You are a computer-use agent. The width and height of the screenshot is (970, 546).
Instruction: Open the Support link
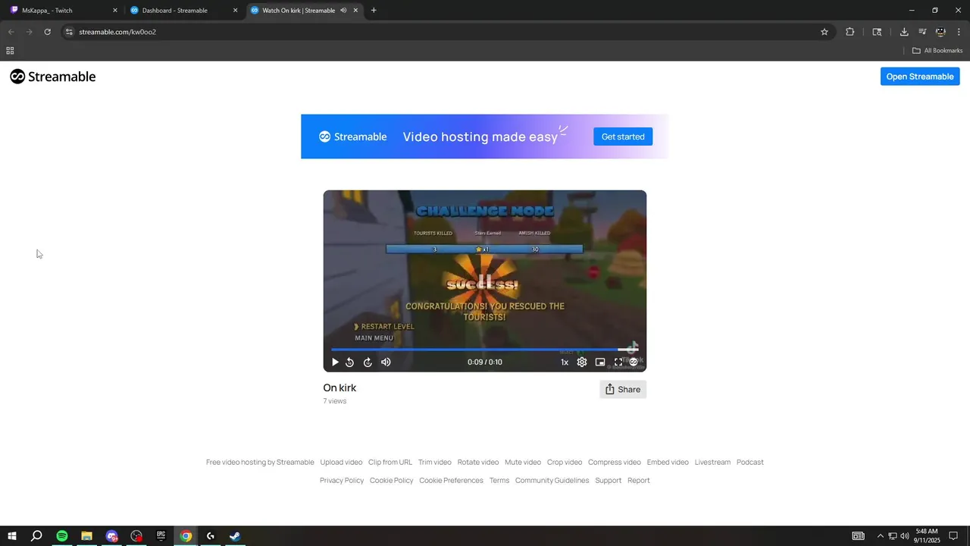tap(609, 480)
